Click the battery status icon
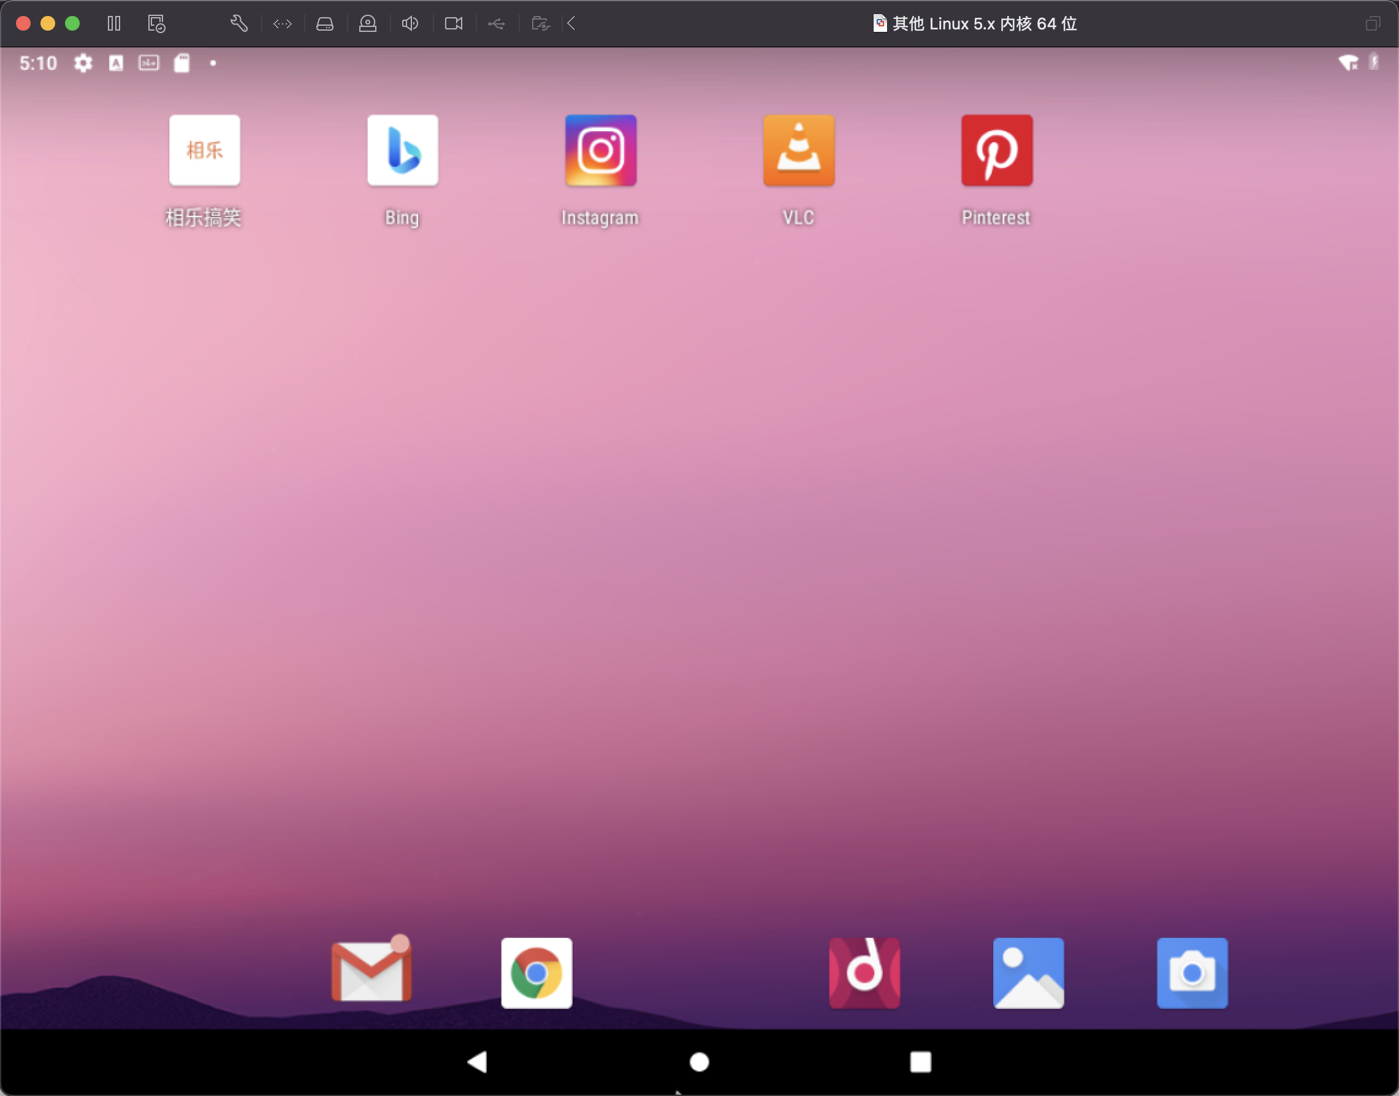Viewport: 1399px width, 1096px height. coord(1374,61)
